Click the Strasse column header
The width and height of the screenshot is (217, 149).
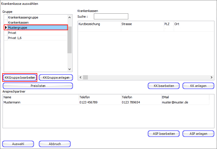(127, 24)
